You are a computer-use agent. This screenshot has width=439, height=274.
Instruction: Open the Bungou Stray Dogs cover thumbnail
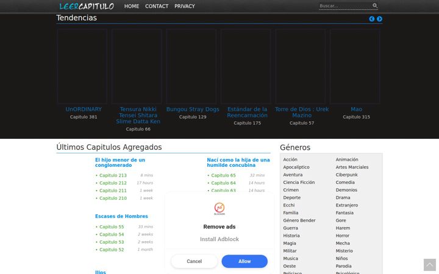click(x=191, y=66)
